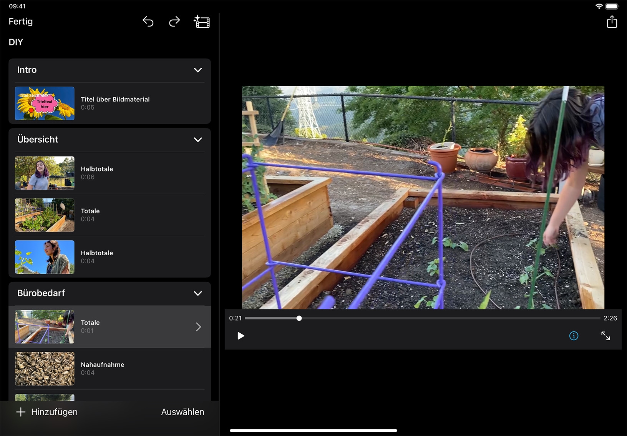Tap the video preview of the garden bed
This screenshot has width=627, height=436.
tap(423, 198)
